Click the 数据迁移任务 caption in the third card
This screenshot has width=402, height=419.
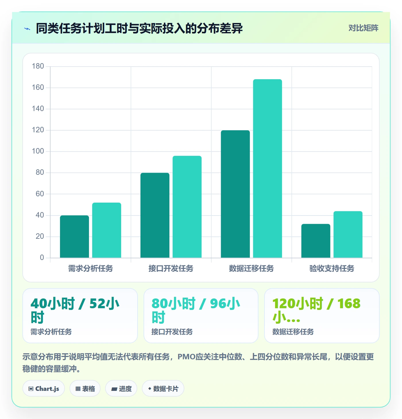click(293, 332)
